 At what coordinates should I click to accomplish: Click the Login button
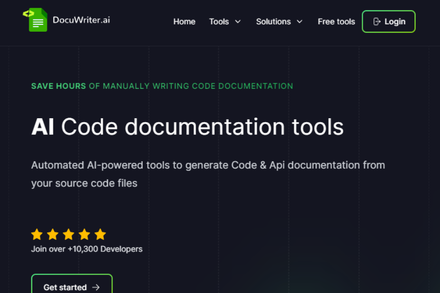click(x=389, y=21)
